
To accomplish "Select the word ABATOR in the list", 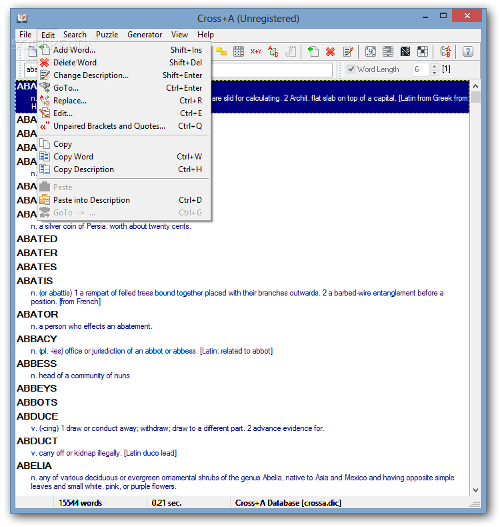I will [37, 314].
